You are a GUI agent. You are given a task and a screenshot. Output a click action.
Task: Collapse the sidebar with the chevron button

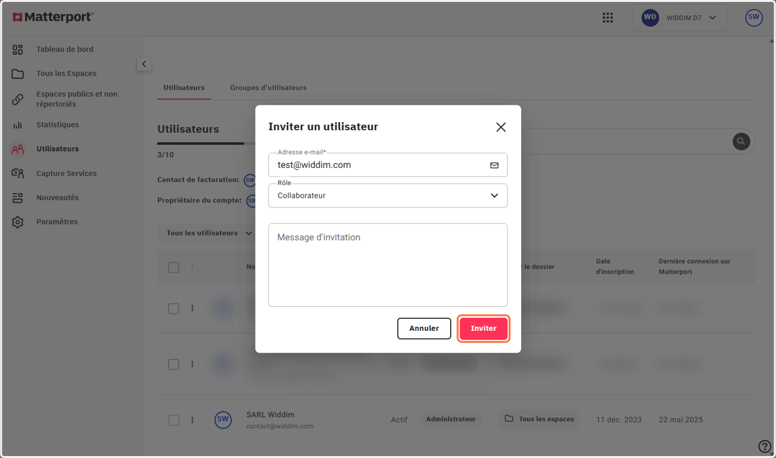144,64
